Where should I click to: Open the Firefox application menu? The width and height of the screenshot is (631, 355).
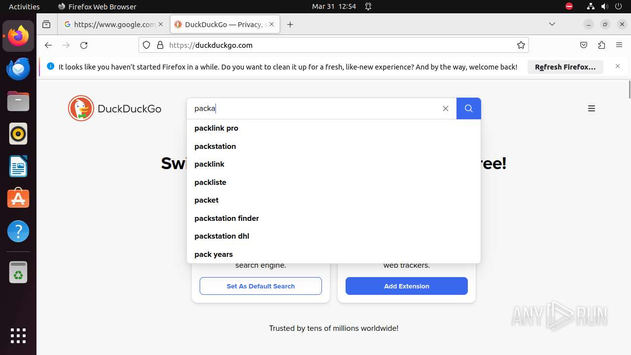(x=619, y=45)
